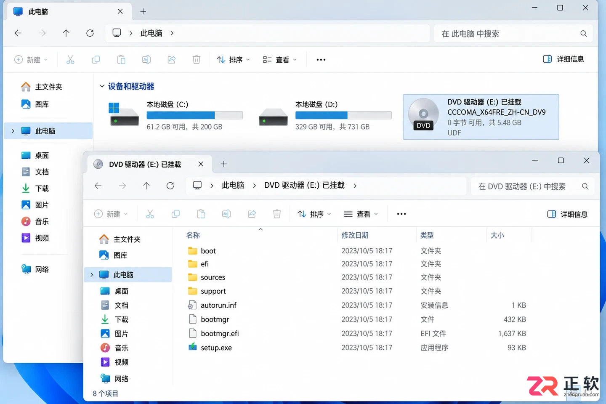Refresh the 此电脑 window
The image size is (606, 404).
(x=90, y=33)
